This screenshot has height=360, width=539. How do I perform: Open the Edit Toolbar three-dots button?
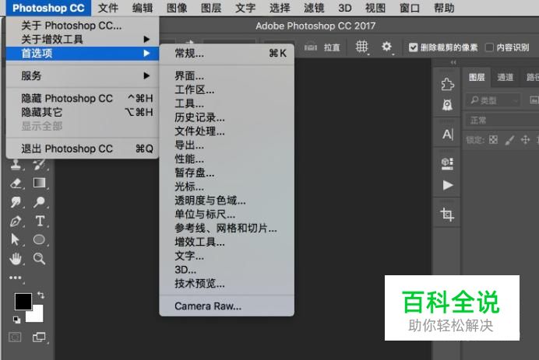(x=16, y=278)
